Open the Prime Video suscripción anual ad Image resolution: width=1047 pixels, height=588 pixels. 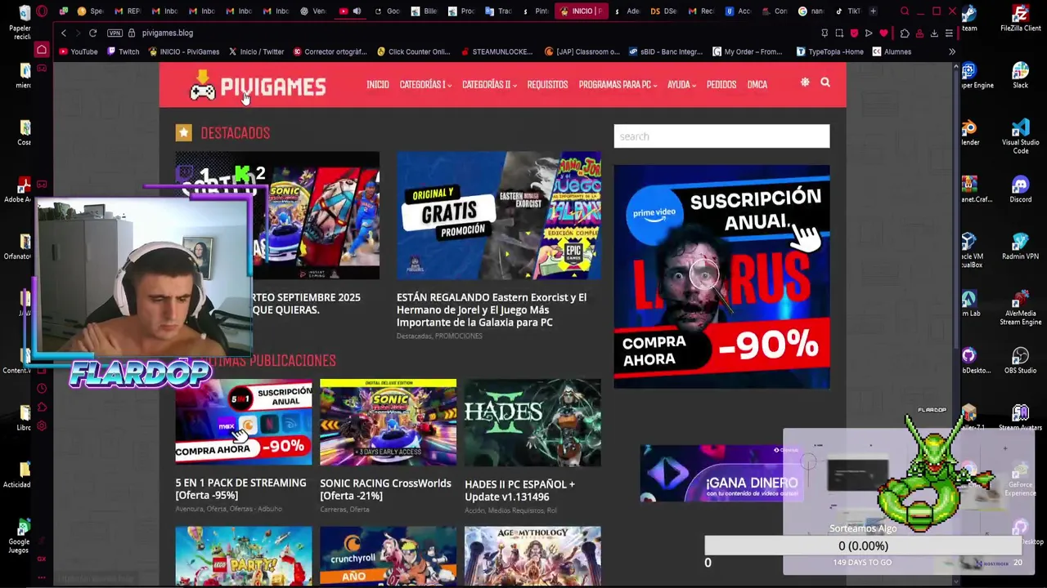[x=721, y=277]
